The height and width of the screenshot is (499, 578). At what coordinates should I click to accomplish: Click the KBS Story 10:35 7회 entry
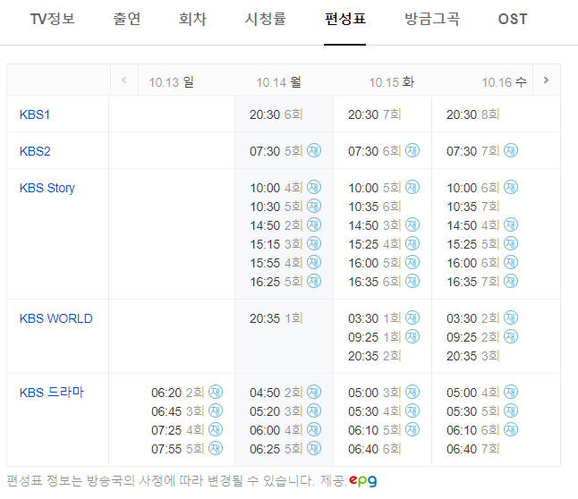coord(473,207)
